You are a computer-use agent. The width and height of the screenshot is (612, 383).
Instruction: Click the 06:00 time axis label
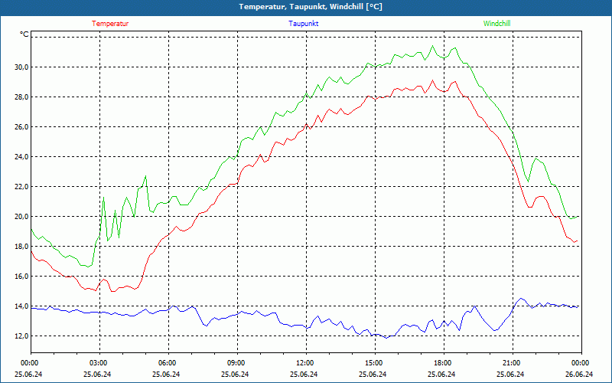(x=167, y=363)
